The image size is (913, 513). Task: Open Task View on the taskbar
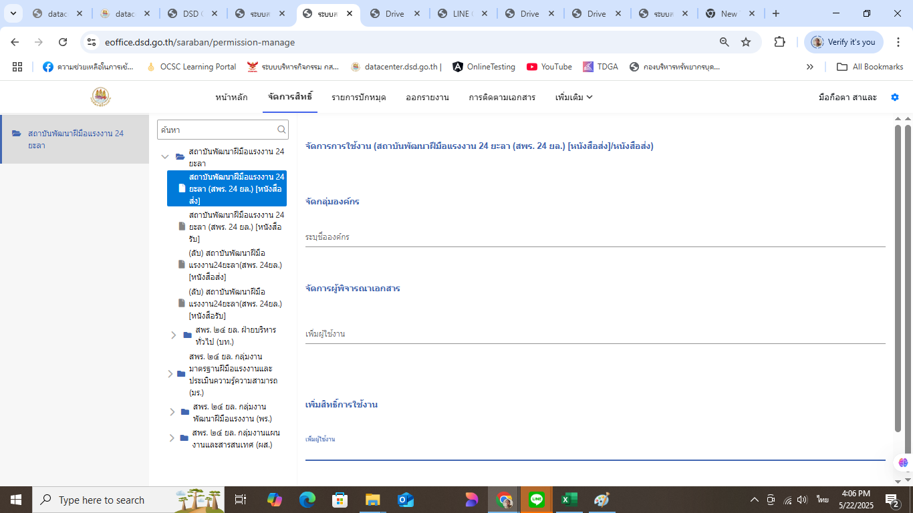[241, 500]
